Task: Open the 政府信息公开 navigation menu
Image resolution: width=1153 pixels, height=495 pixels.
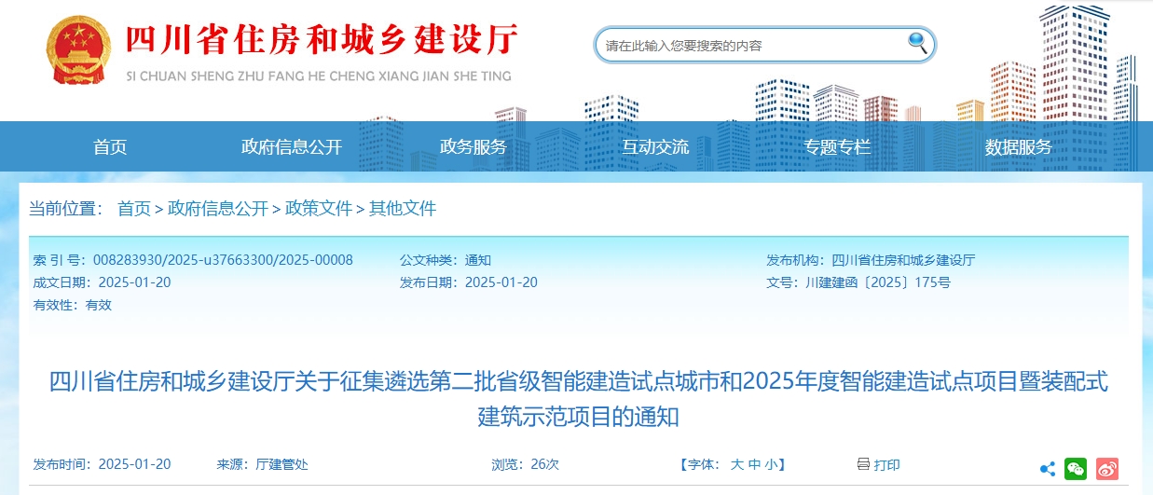Action: tap(292, 147)
